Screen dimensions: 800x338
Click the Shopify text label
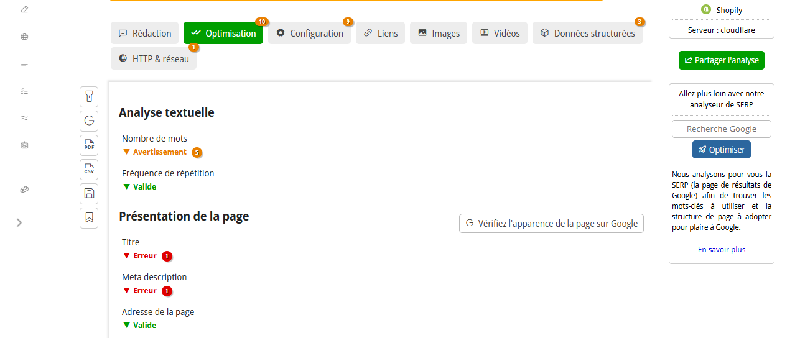click(x=729, y=10)
